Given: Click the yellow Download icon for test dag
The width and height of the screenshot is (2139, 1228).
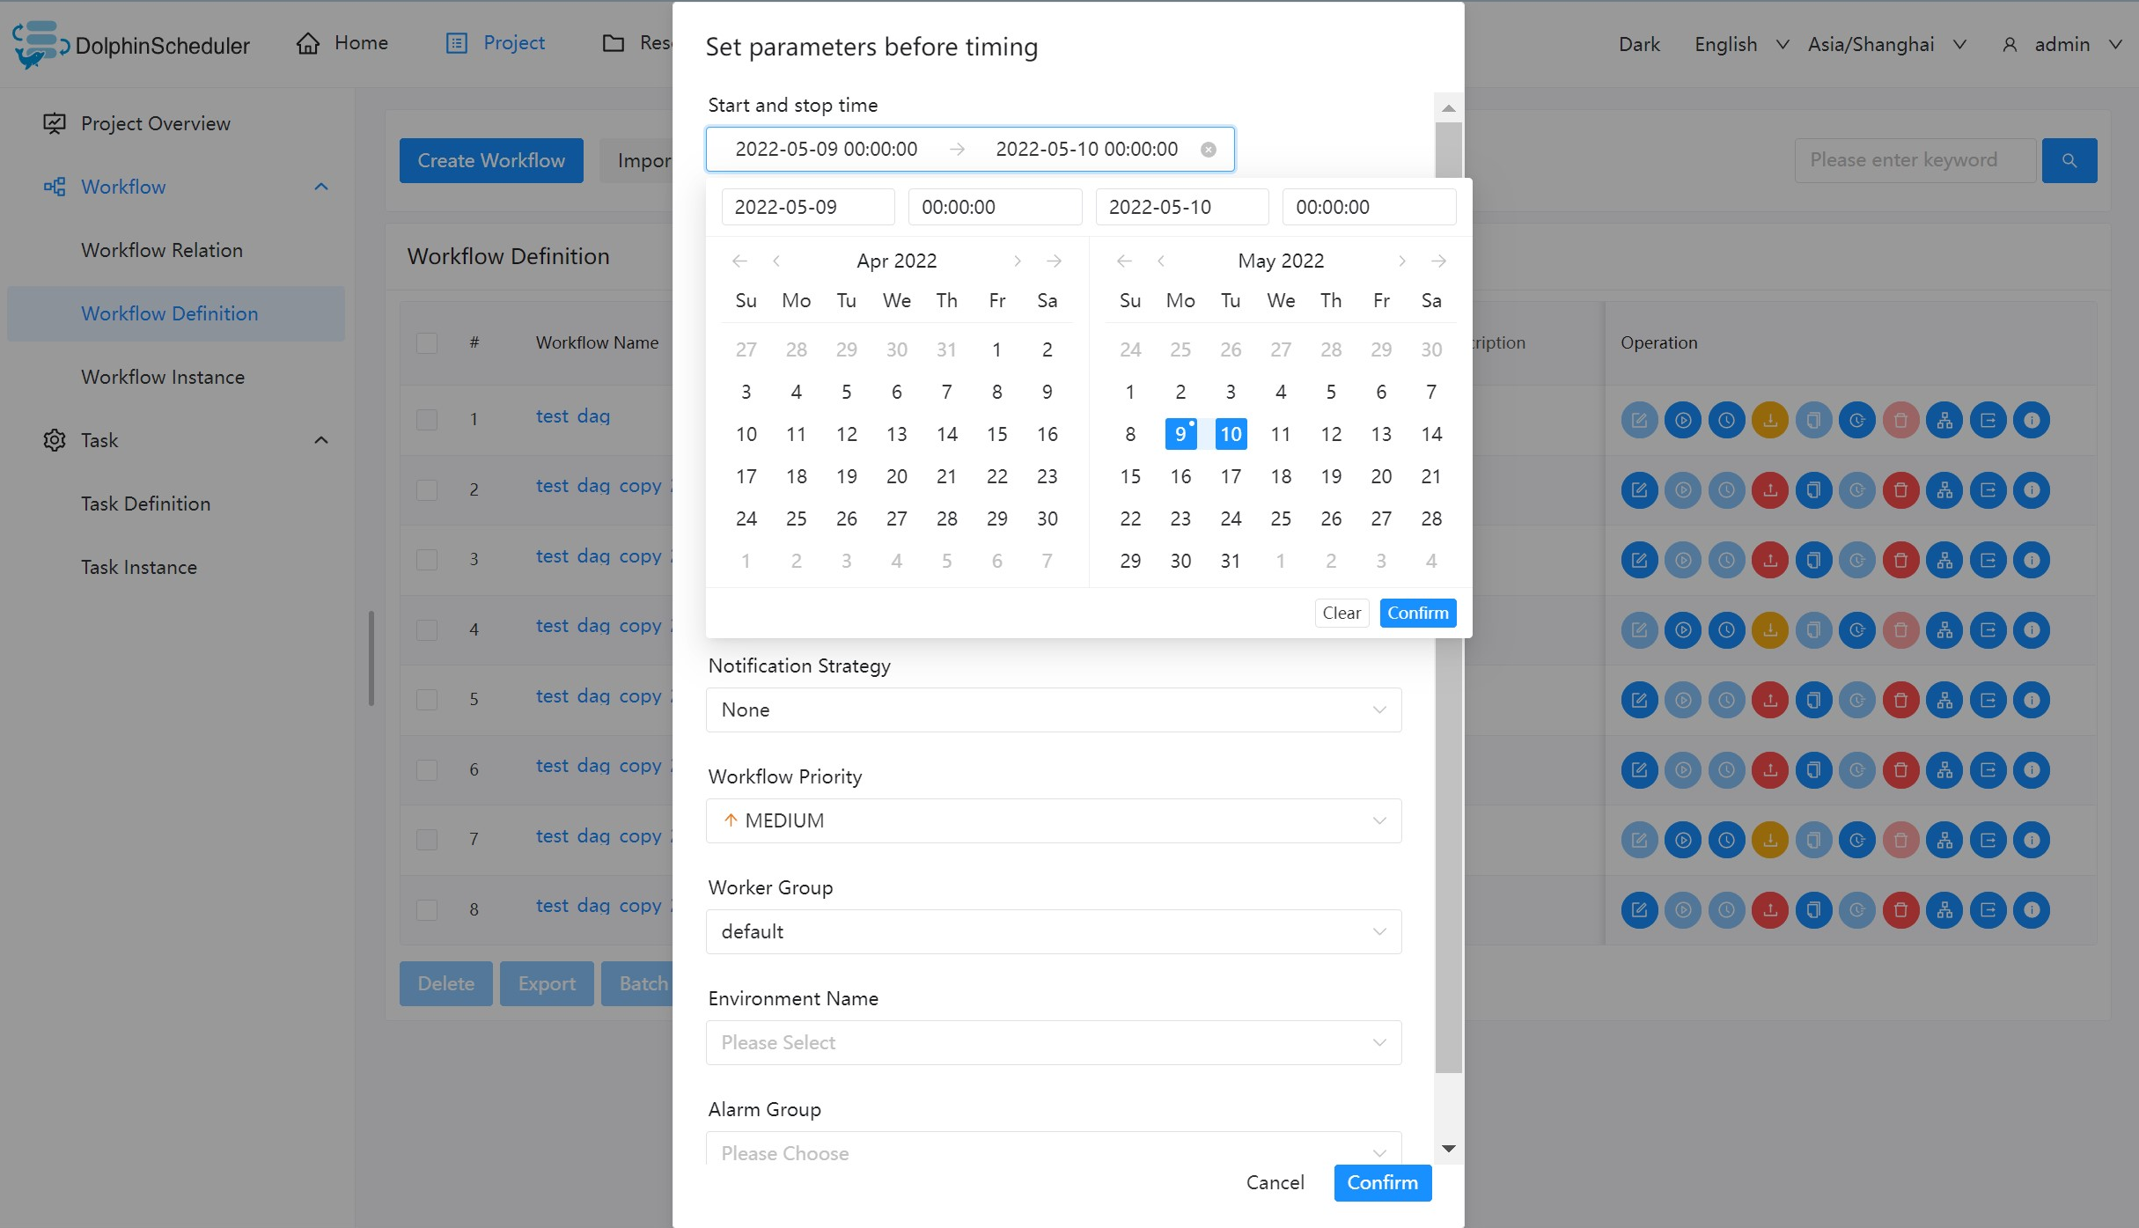Looking at the screenshot, I should pos(1770,420).
